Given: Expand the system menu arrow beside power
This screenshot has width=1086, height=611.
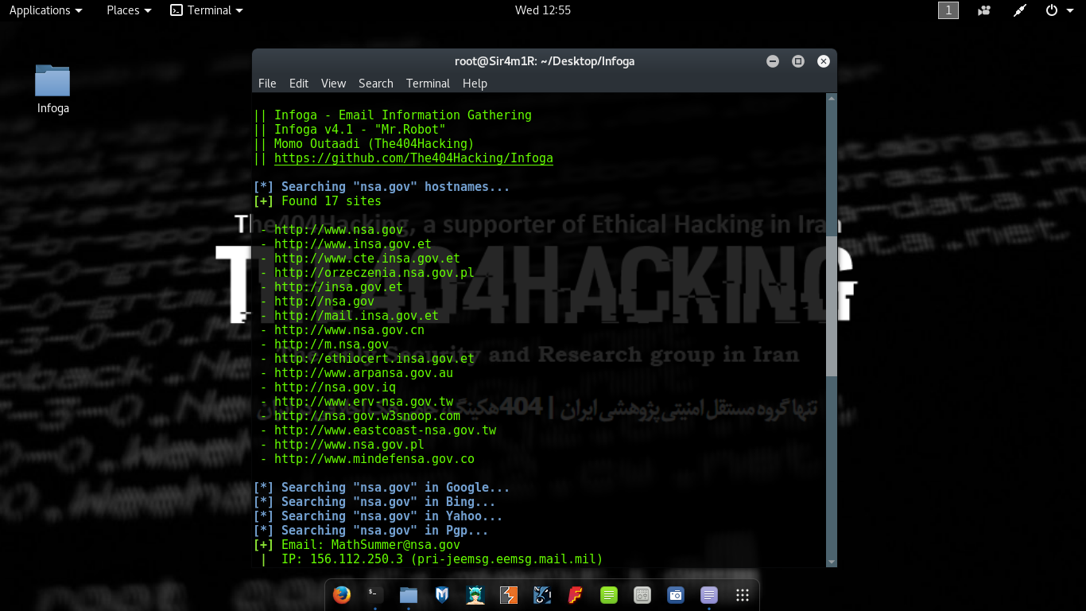Looking at the screenshot, I should pos(1069,10).
